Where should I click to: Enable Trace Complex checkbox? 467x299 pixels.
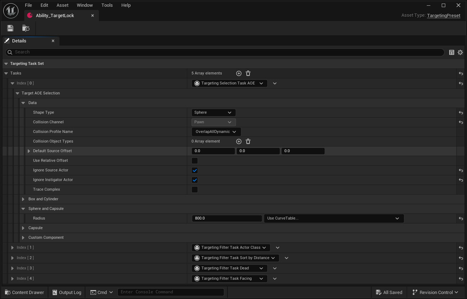[195, 190]
